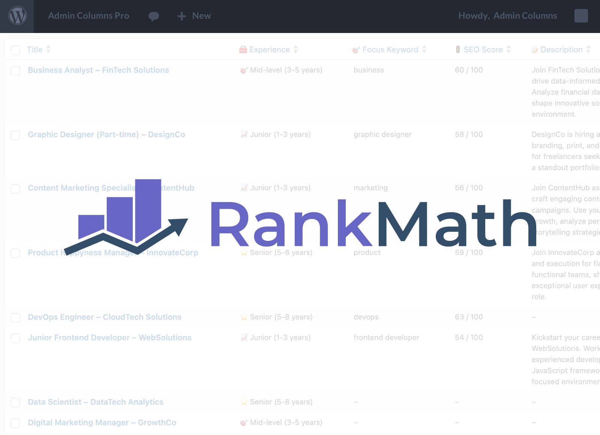Open the Howdy, Admin Columns account menu

507,16
